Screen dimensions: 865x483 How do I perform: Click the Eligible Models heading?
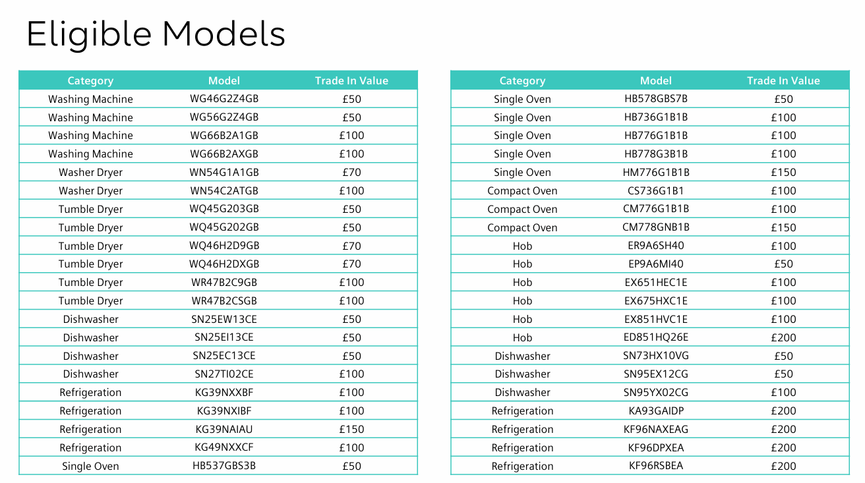[x=156, y=34]
